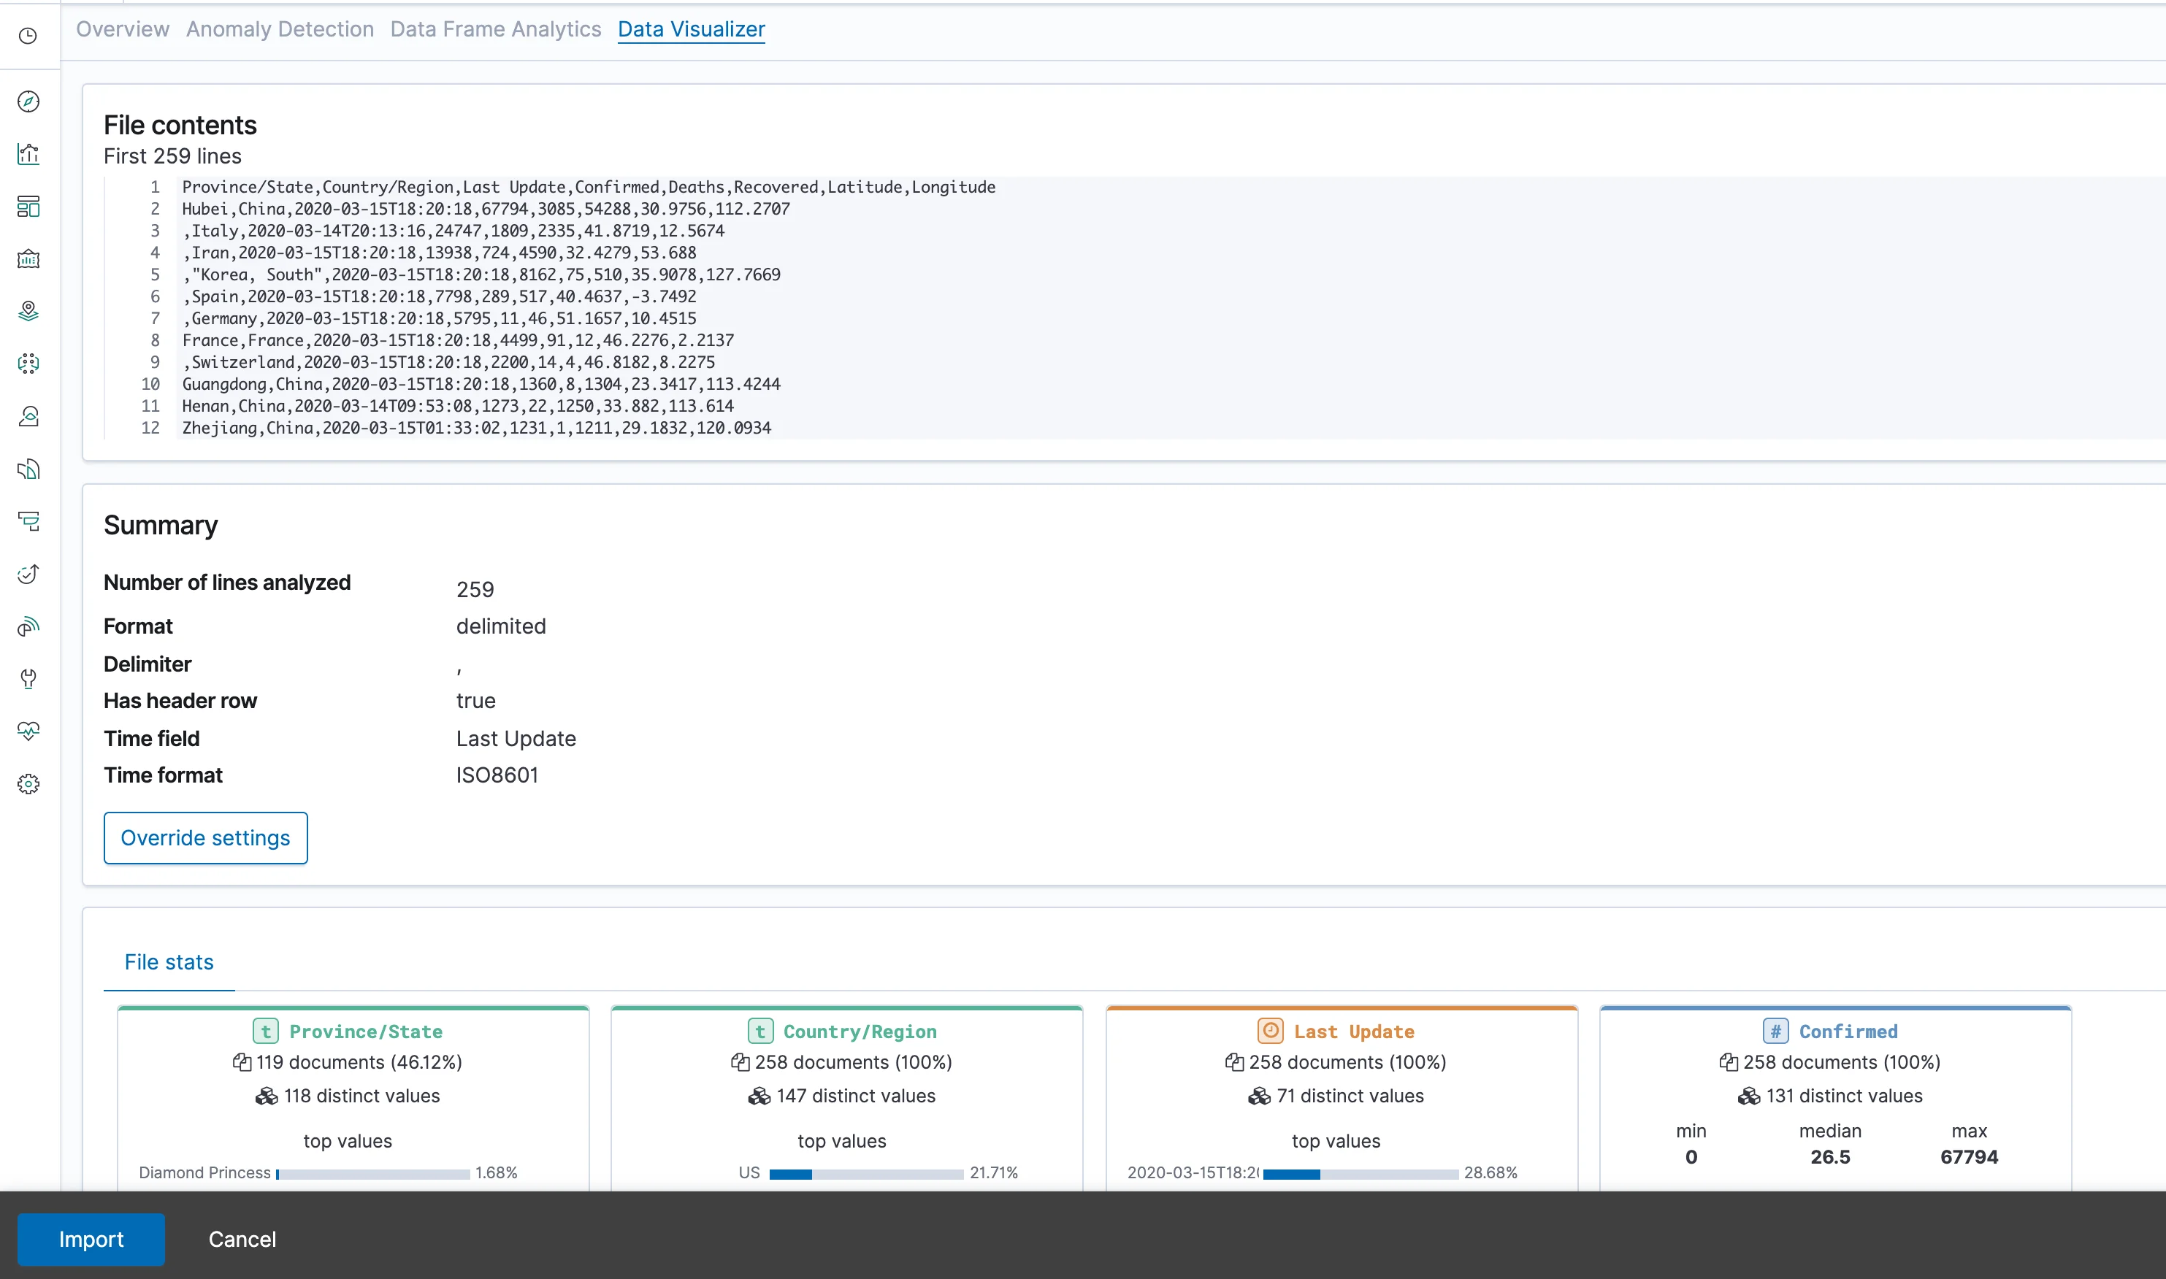Open the SIEM sidebar icon
The width and height of the screenshot is (2166, 1279).
[28, 626]
